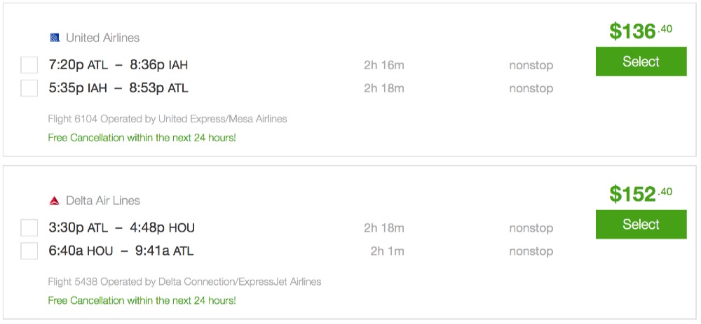Mark the 6:40a HOU to ATL checkbox
701x324 pixels.
click(29, 251)
